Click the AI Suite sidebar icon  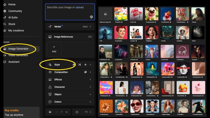pyautogui.click(x=5, y=17)
